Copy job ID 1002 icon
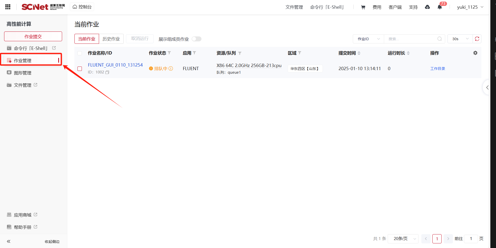Image resolution: width=496 pixels, height=248 pixels. pos(107,72)
